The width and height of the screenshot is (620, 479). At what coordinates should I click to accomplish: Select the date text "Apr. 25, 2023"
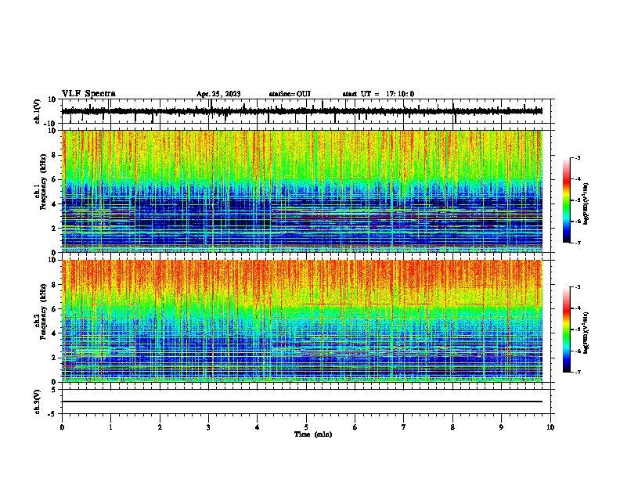coord(218,94)
